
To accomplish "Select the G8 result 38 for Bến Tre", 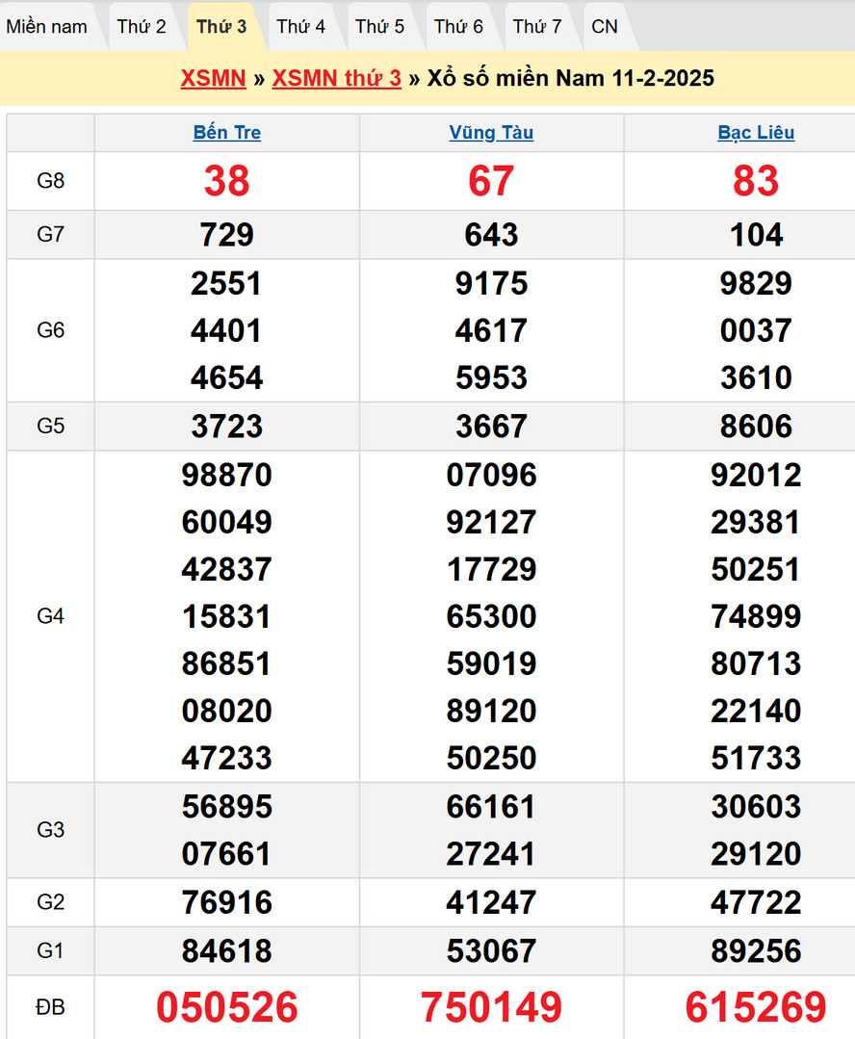I will coord(227,181).
